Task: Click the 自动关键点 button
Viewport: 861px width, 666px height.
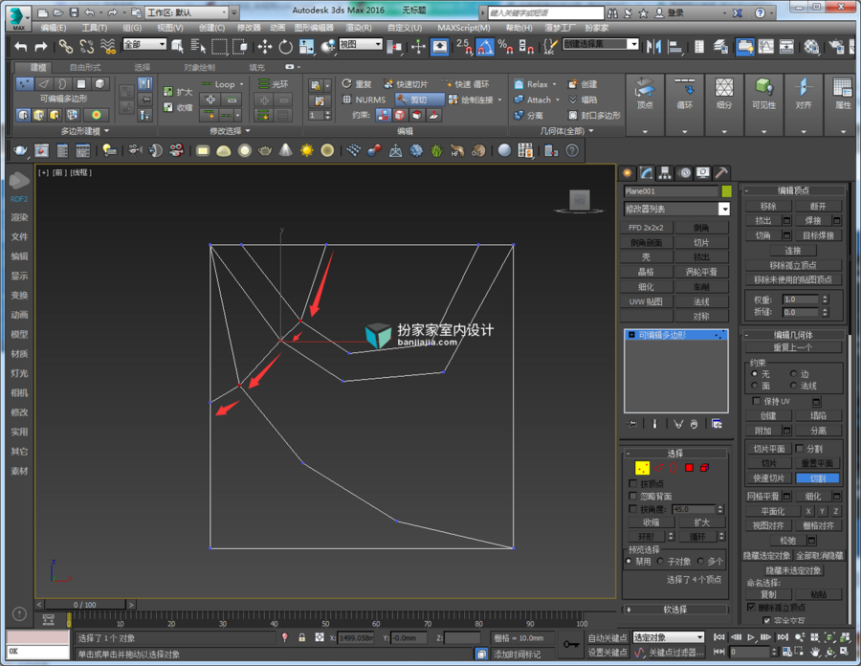Action: [607, 637]
